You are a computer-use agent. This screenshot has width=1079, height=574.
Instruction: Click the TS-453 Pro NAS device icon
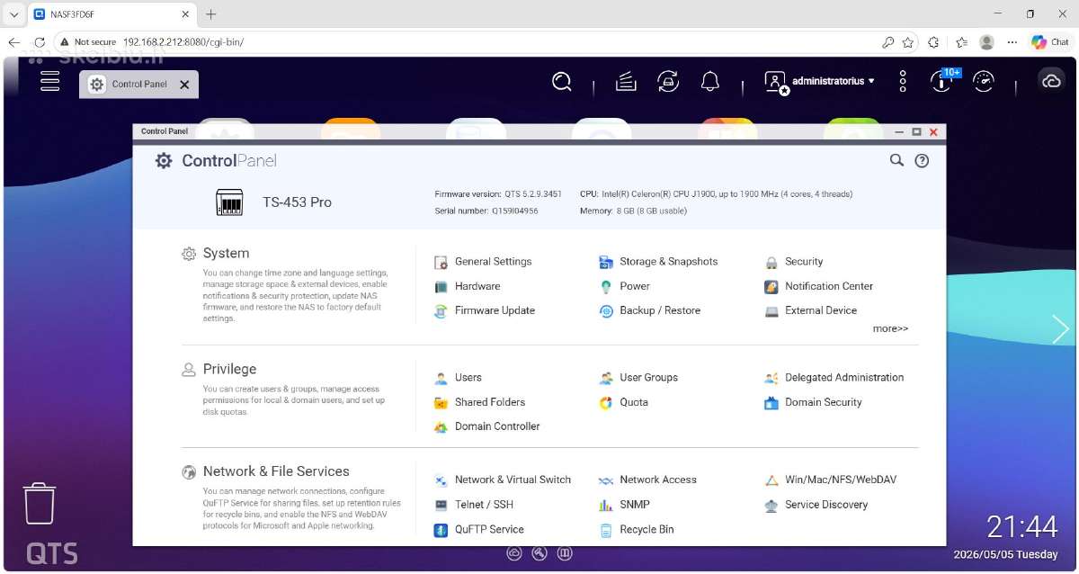pyautogui.click(x=230, y=202)
